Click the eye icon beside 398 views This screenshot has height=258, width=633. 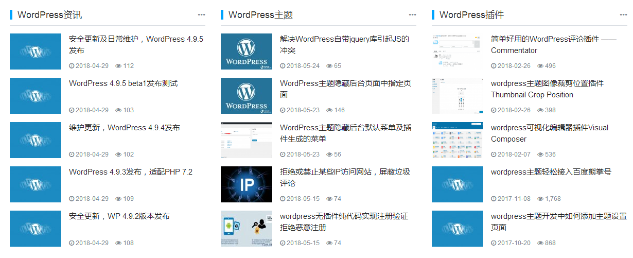pos(540,110)
